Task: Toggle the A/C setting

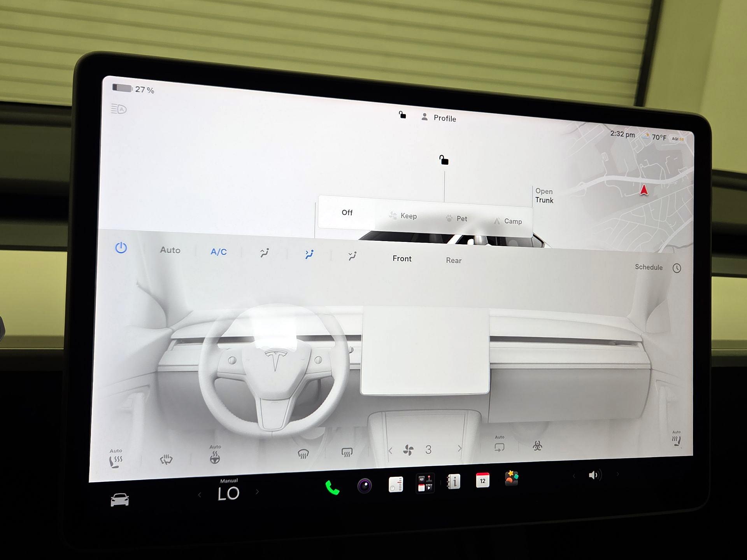Action: 219,252
